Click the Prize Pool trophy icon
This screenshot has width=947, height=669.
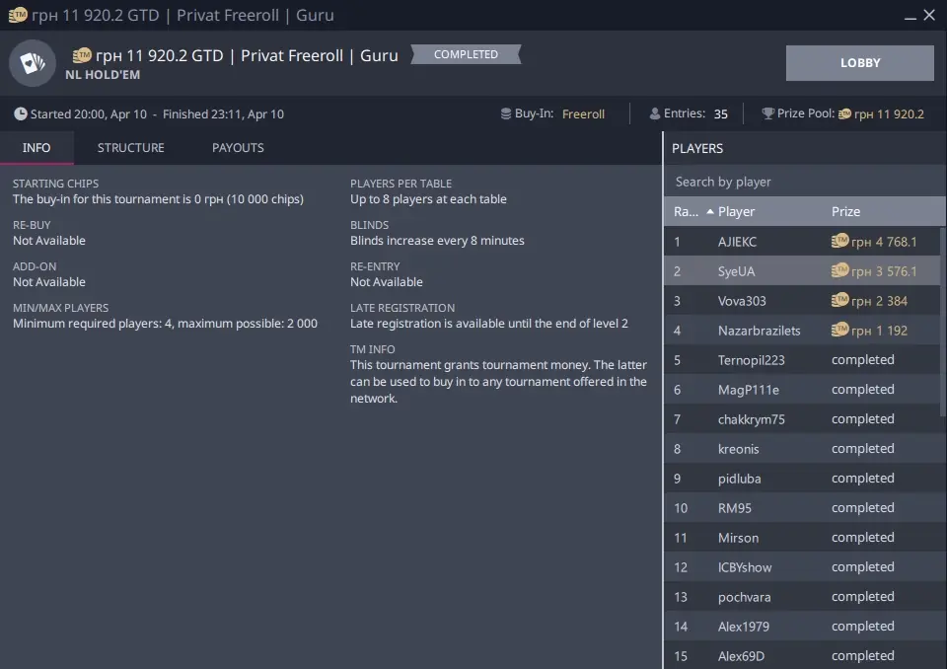(767, 114)
